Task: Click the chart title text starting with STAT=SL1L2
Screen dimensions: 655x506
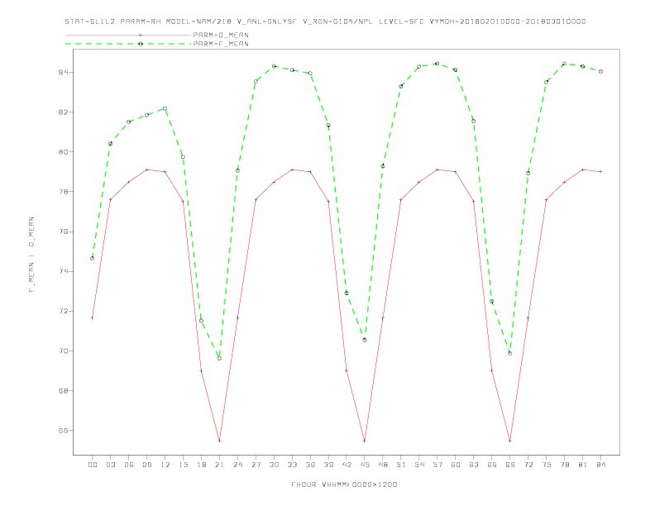Action: 325,21
